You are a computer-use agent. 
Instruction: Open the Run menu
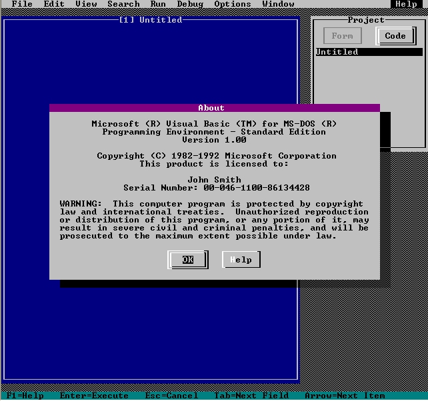[x=158, y=4]
